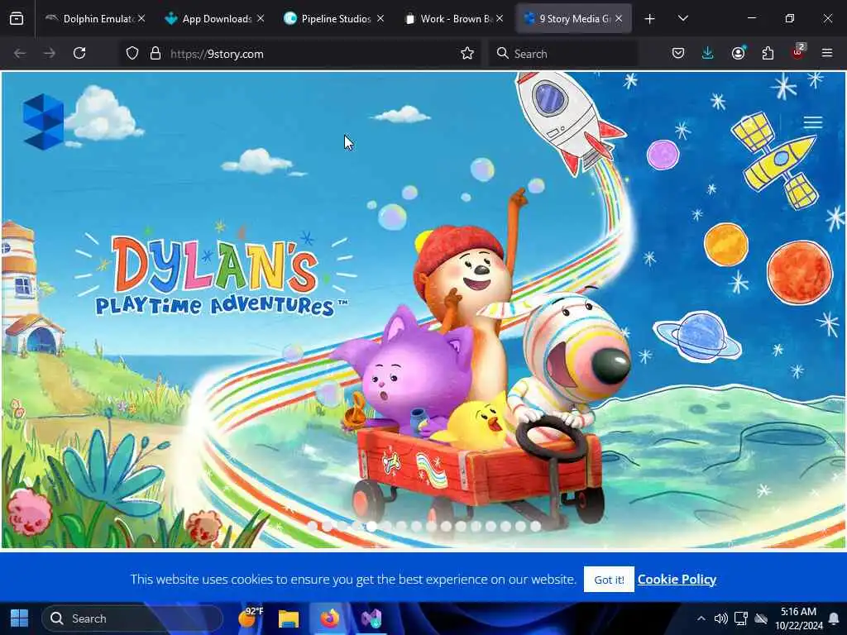
Task: Open tracking protection shield info
Action: coord(132,53)
